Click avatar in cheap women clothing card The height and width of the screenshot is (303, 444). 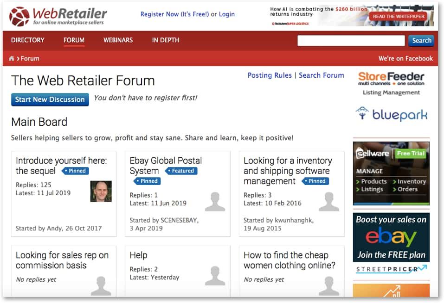pyautogui.click(x=329, y=285)
